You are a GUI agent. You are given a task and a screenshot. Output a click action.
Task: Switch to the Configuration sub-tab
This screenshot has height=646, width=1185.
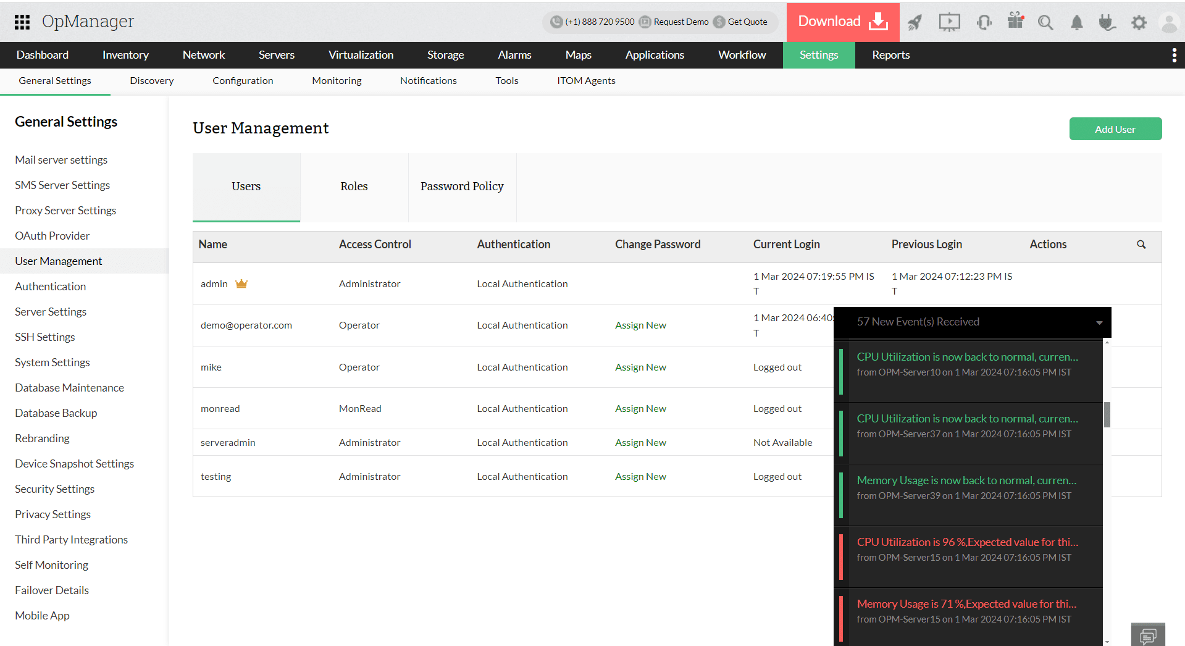pyautogui.click(x=243, y=81)
